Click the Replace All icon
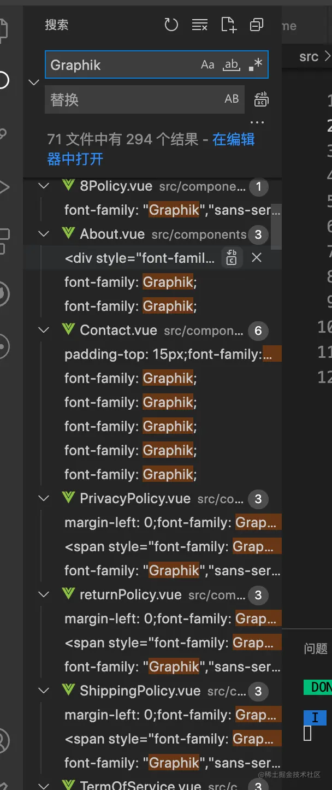This screenshot has width=332, height=790. point(261,99)
